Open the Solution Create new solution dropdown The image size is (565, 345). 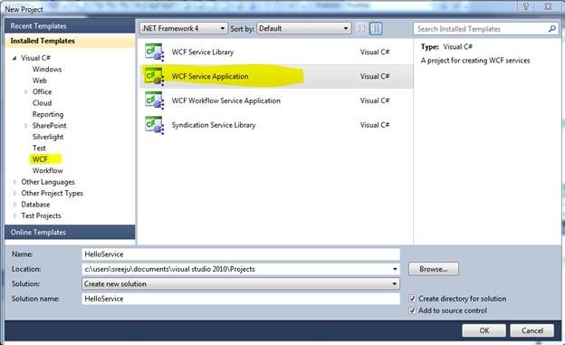coord(241,283)
